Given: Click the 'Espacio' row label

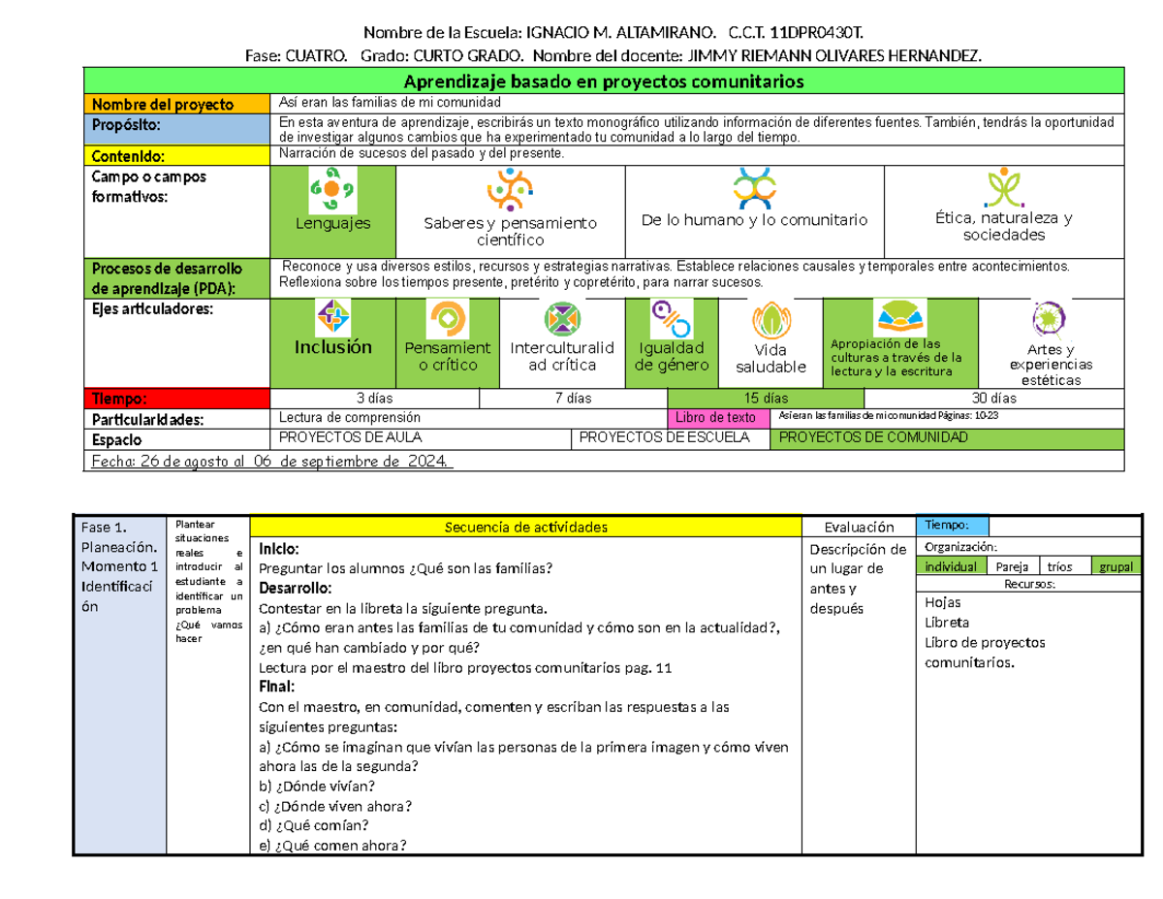Looking at the screenshot, I should (116, 439).
